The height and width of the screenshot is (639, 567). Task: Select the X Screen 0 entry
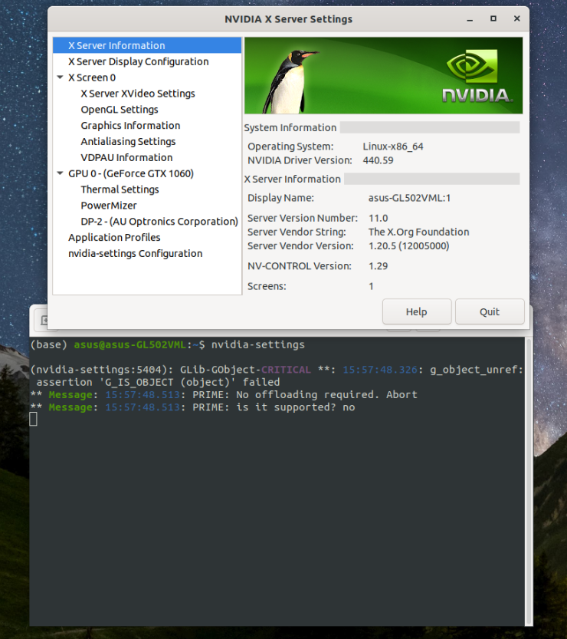point(92,77)
